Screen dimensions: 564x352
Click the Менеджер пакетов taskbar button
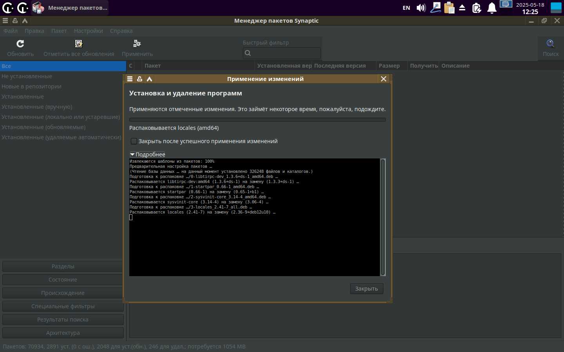[69, 7]
